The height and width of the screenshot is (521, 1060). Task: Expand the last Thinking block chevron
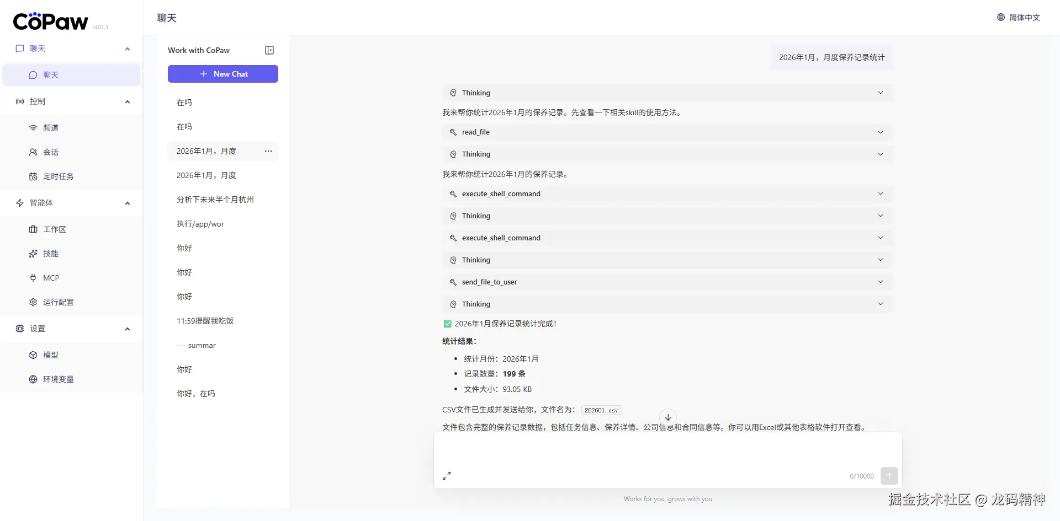pyautogui.click(x=881, y=304)
